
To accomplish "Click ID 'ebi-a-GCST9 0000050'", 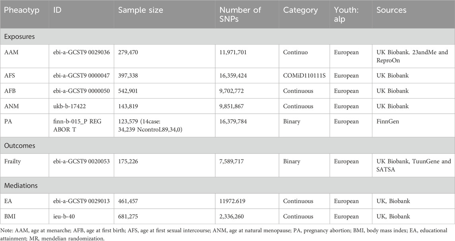I will coord(81,91).
